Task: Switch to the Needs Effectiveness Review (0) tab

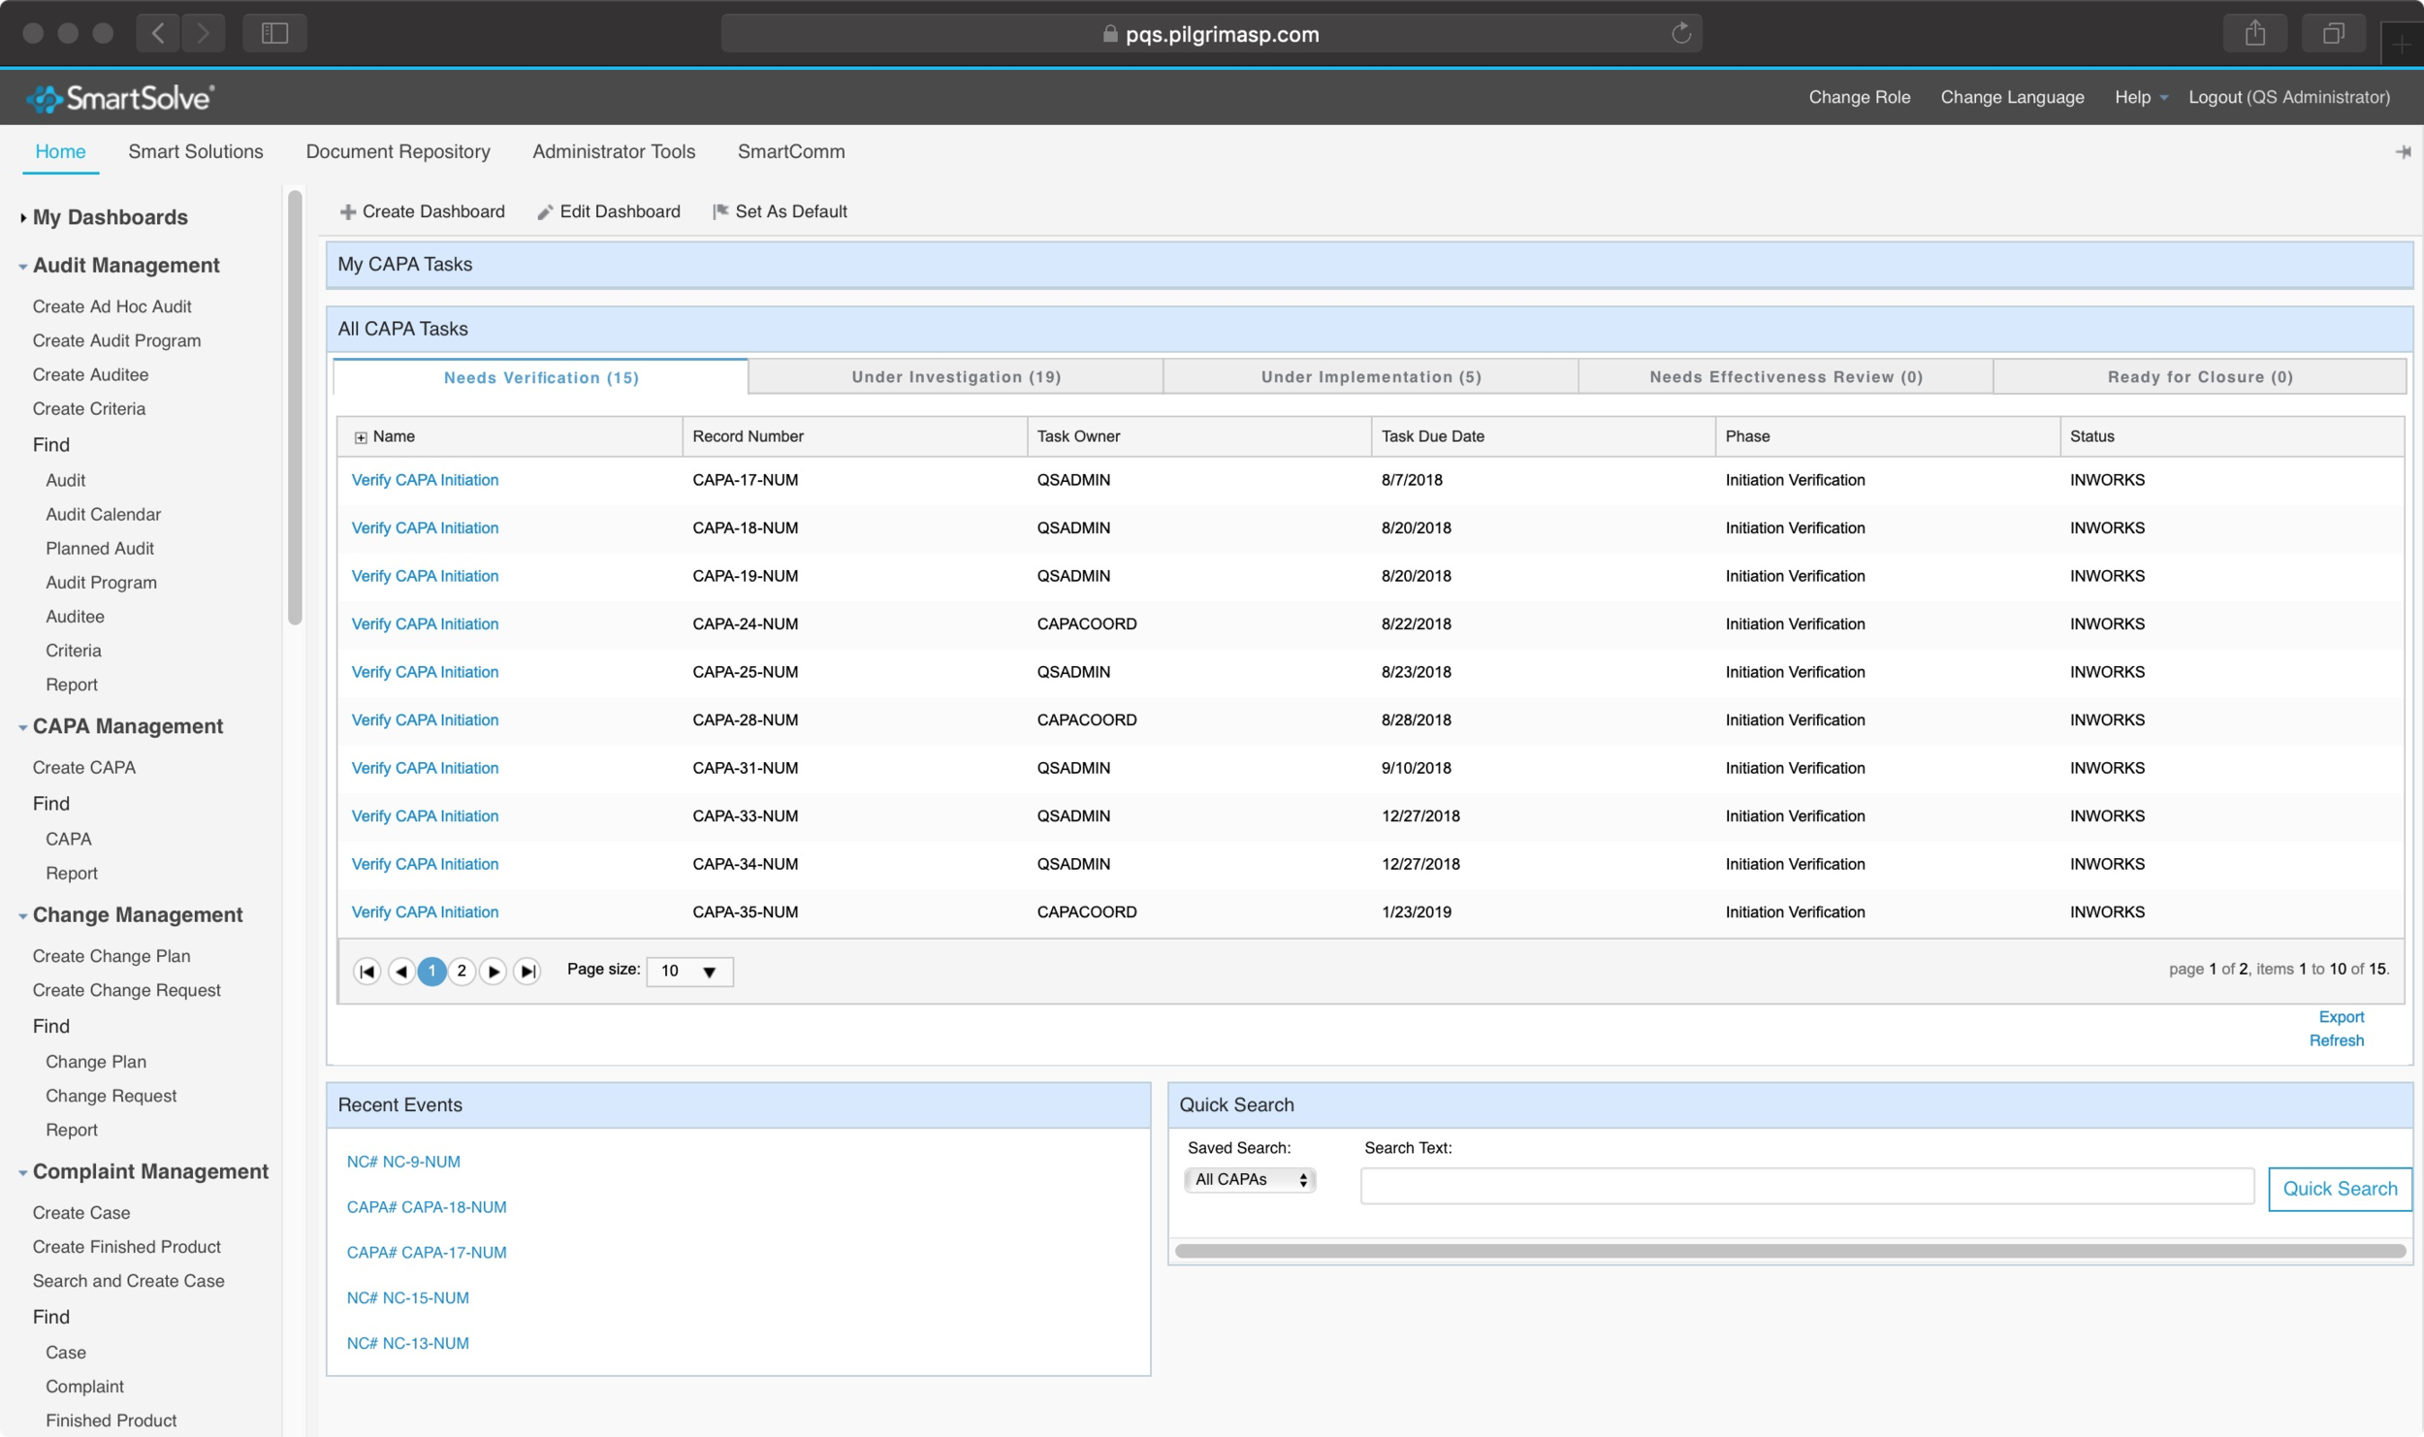Action: pyautogui.click(x=1786, y=377)
